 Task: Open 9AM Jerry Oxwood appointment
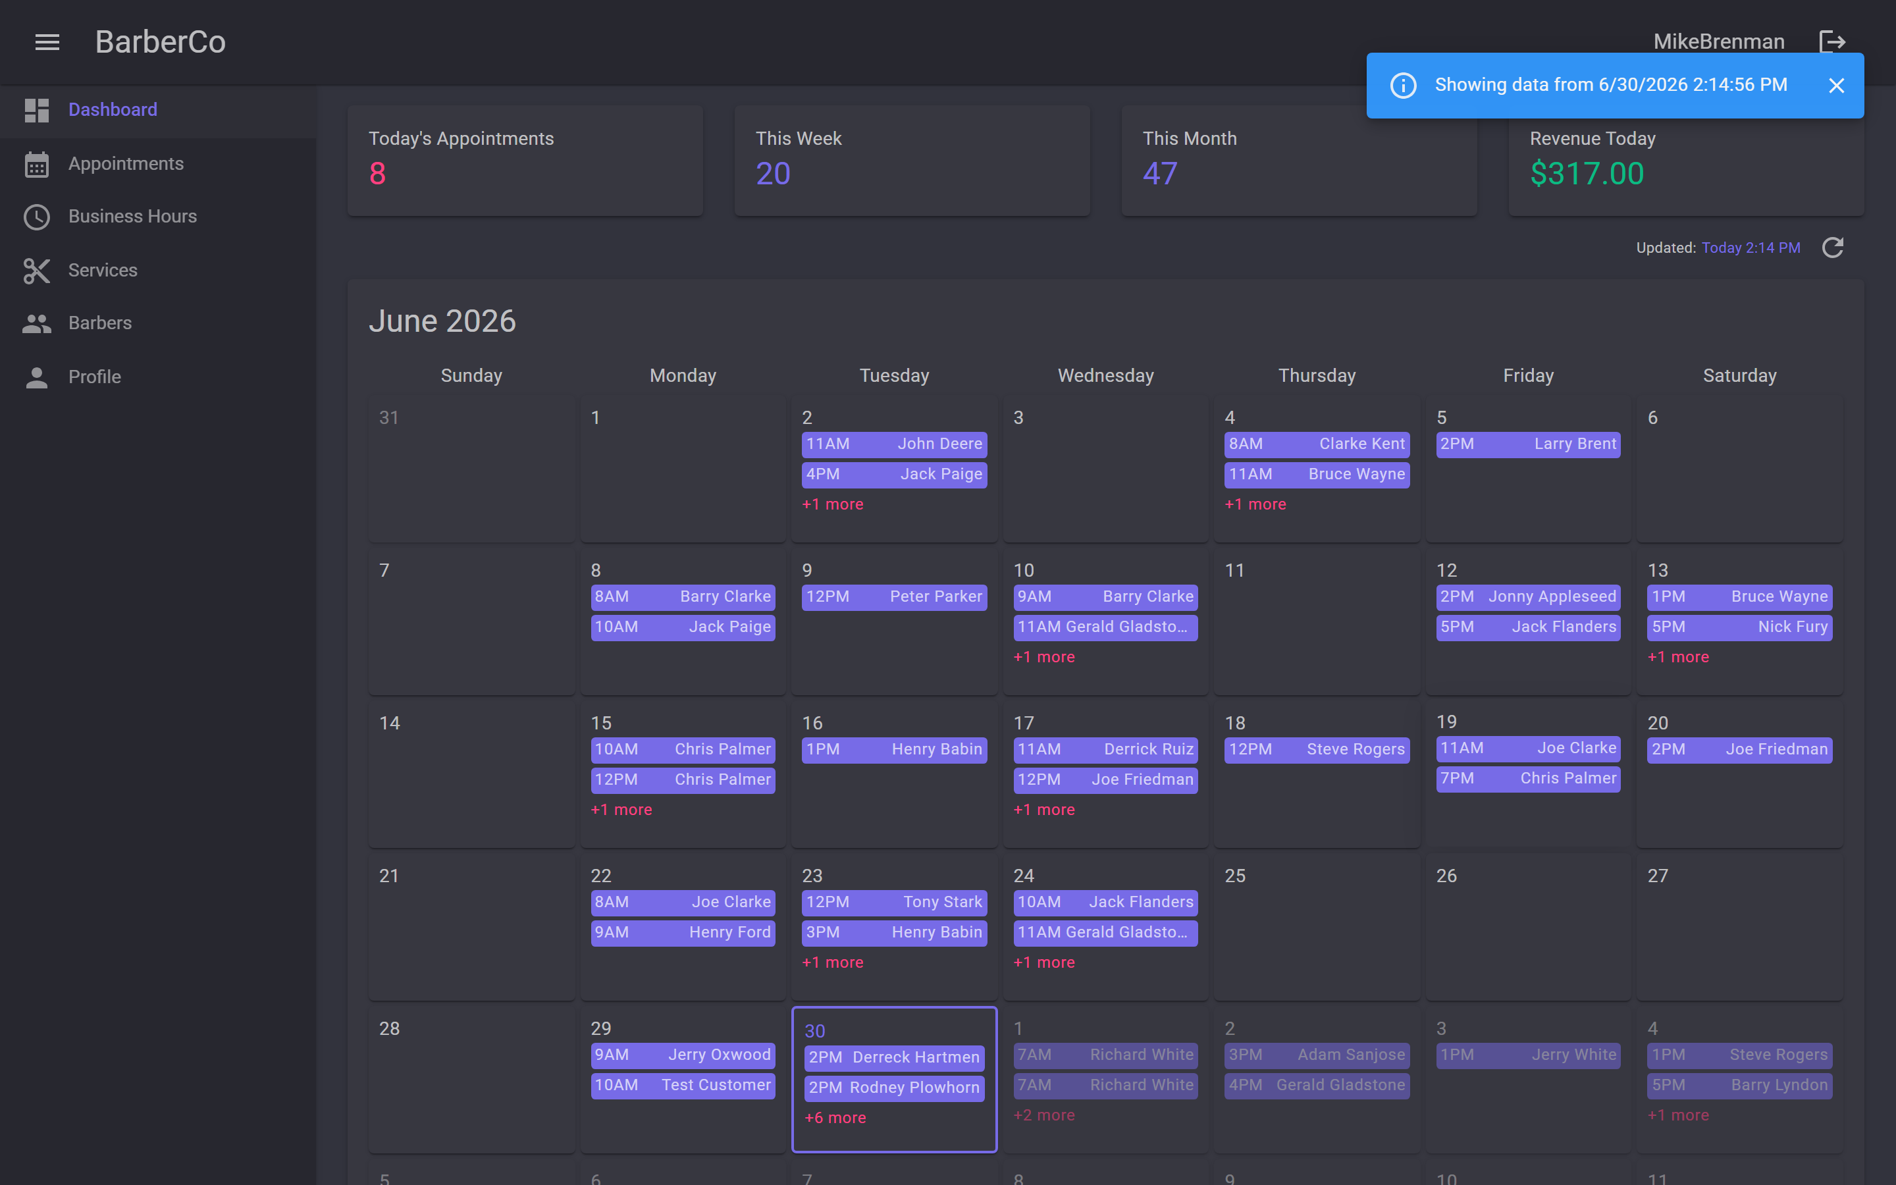pyautogui.click(x=683, y=1056)
